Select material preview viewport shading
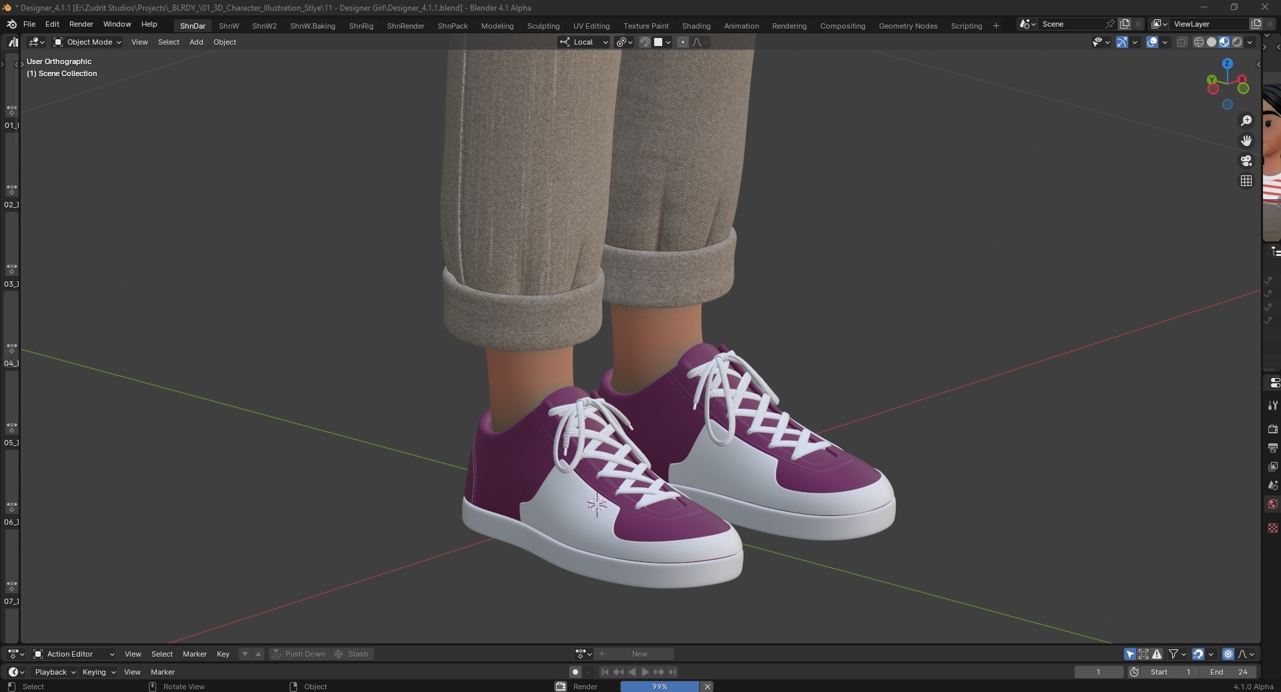Viewport: 1281px width, 692px height. (x=1224, y=42)
